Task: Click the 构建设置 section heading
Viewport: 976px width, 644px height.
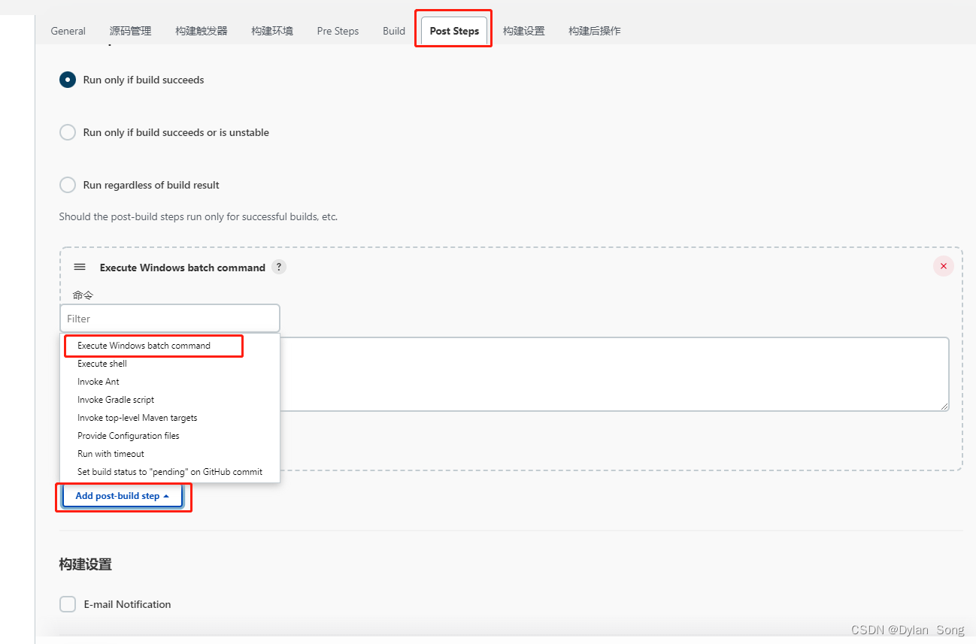Action: coord(86,564)
